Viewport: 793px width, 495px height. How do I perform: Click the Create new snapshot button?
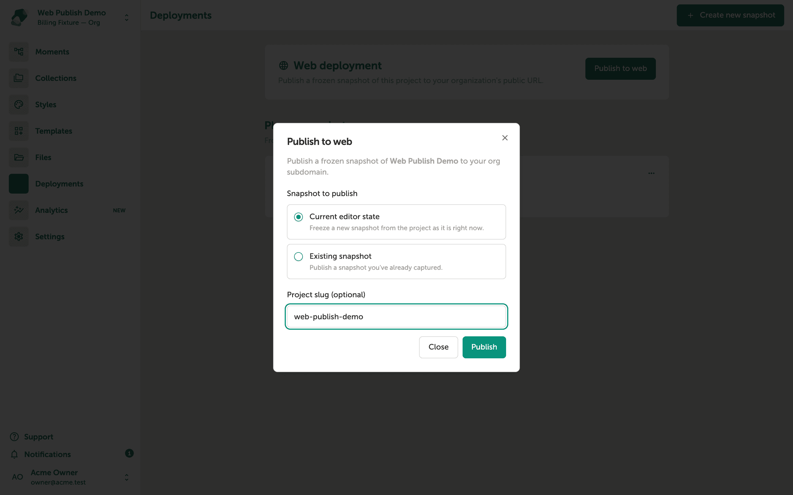coord(730,15)
